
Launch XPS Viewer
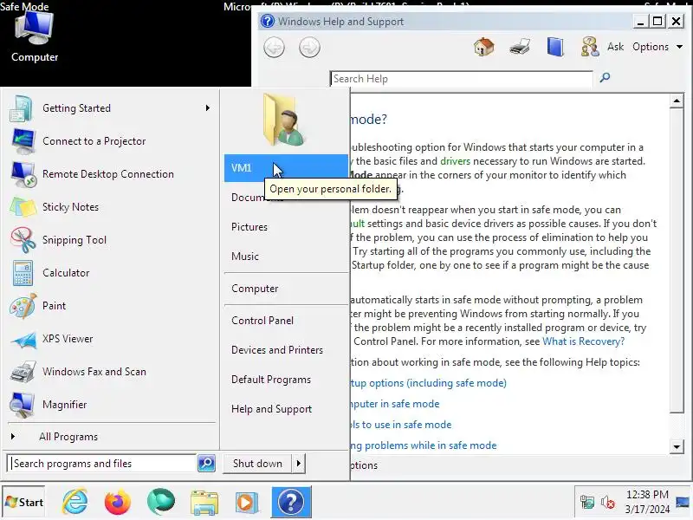pos(110,339)
